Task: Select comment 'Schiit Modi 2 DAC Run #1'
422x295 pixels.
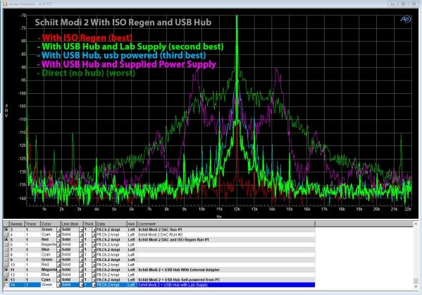Action: point(160,229)
